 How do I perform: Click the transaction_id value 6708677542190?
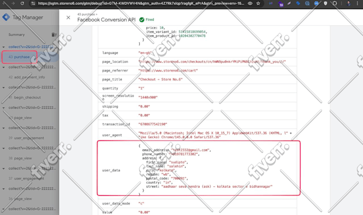click(153, 124)
